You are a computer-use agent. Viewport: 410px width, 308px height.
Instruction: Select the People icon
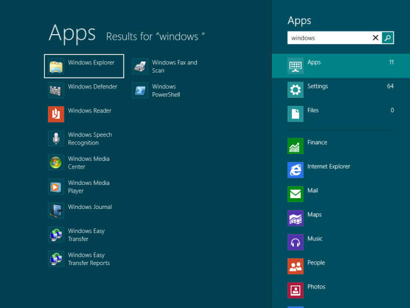(x=295, y=266)
